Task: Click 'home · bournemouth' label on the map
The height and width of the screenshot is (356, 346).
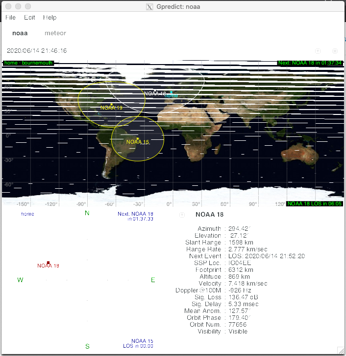Action: pos(28,63)
